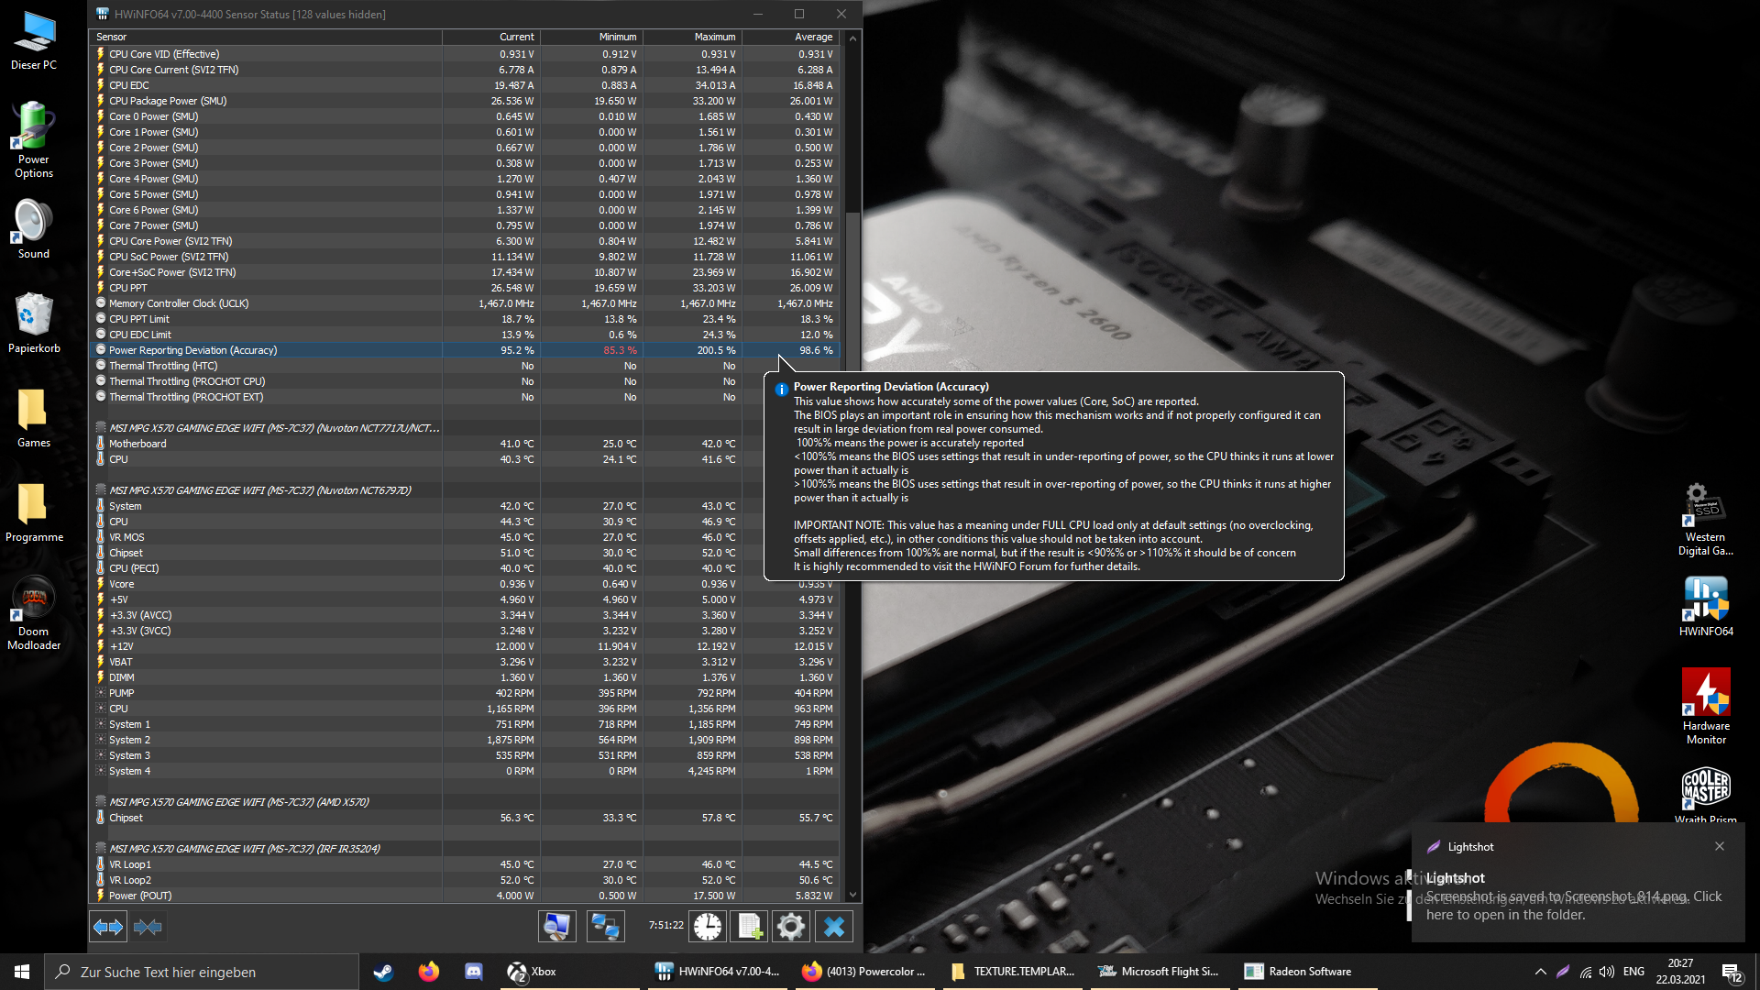
Task: Click the Average column header
Action: pos(813,37)
